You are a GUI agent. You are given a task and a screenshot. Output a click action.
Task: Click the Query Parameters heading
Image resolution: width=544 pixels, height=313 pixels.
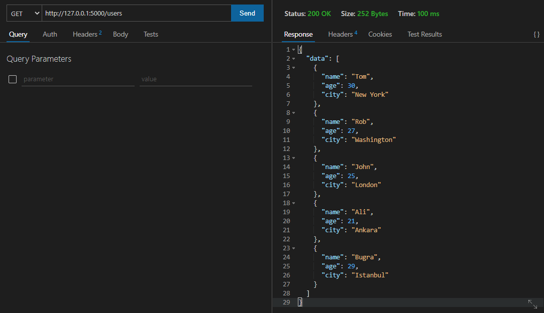(39, 59)
